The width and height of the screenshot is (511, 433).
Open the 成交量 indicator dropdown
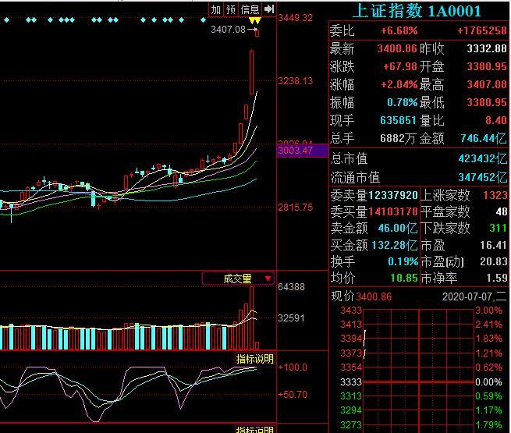click(238, 279)
